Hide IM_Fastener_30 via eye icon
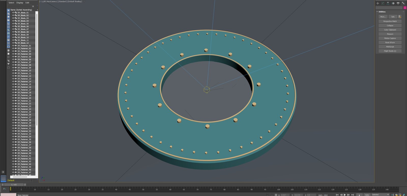The width and height of the screenshot is (407, 196). click(x=13, y=126)
